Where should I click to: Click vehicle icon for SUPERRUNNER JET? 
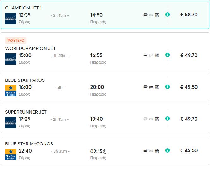pyautogui.click(x=146, y=119)
